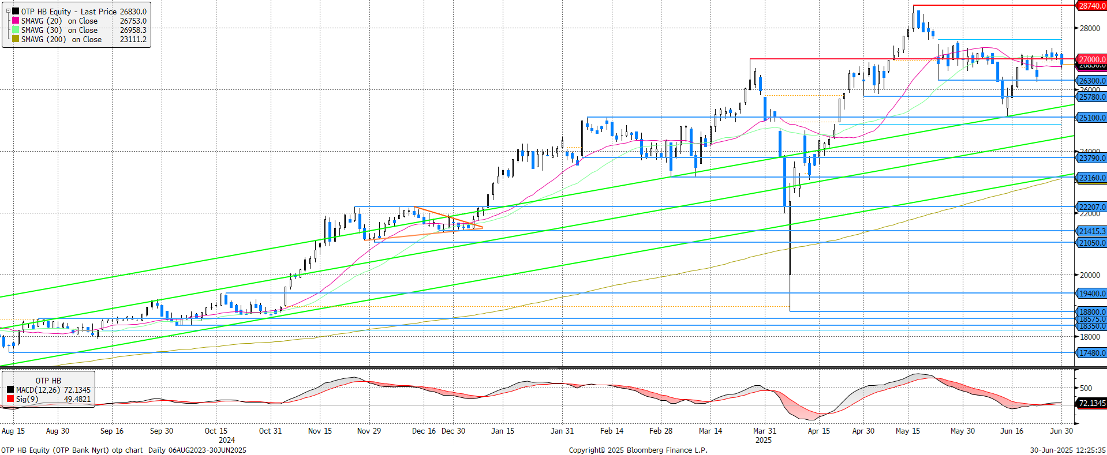
Task: Click the Sig(9) value 49.4821
Action: [77, 399]
